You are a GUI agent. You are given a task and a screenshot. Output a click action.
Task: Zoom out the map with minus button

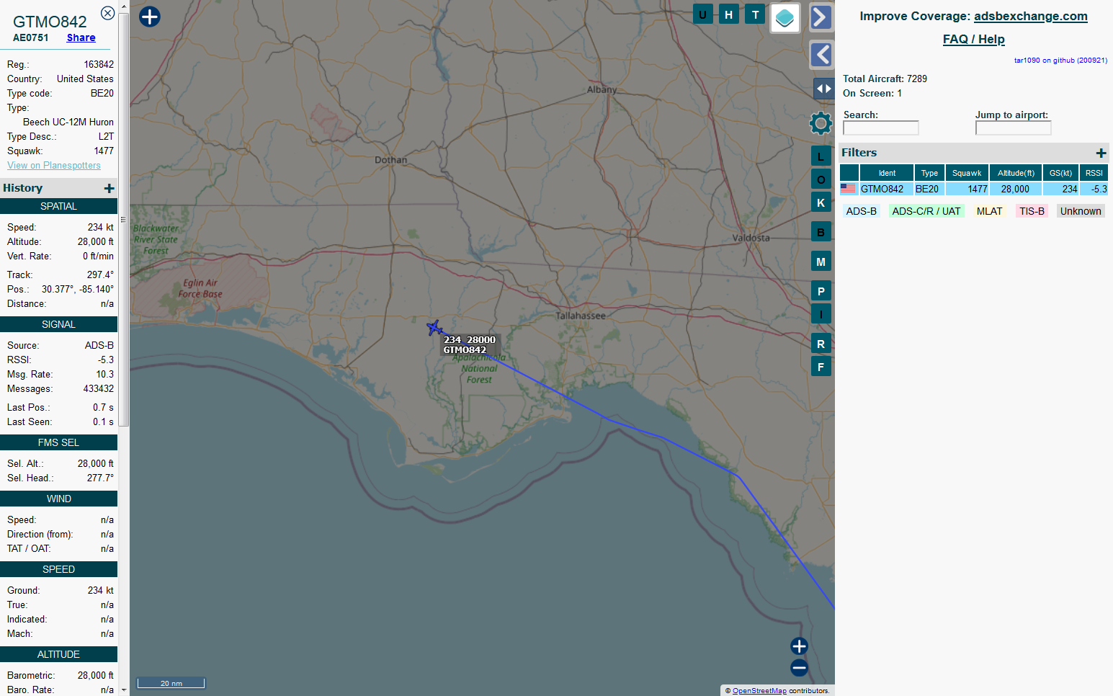799,668
